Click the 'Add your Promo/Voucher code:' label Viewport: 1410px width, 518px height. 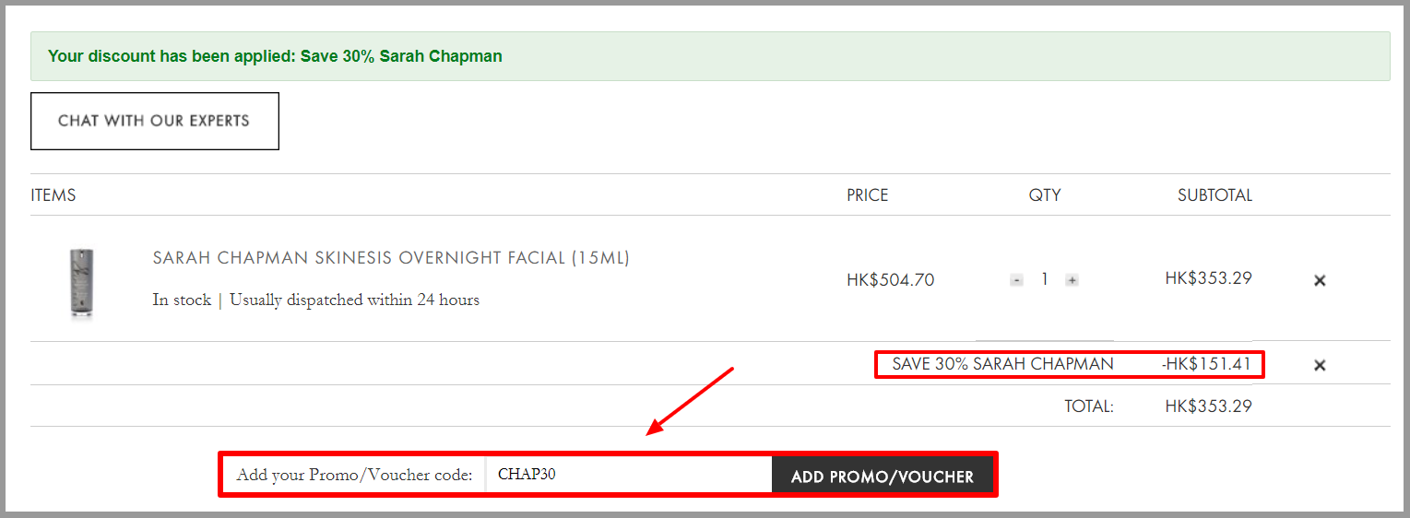[354, 476]
